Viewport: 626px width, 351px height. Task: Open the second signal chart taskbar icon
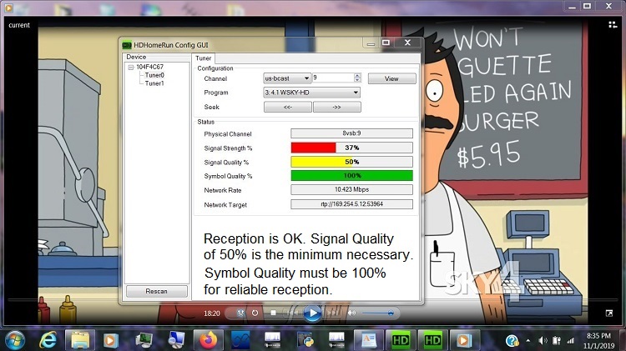click(336, 340)
